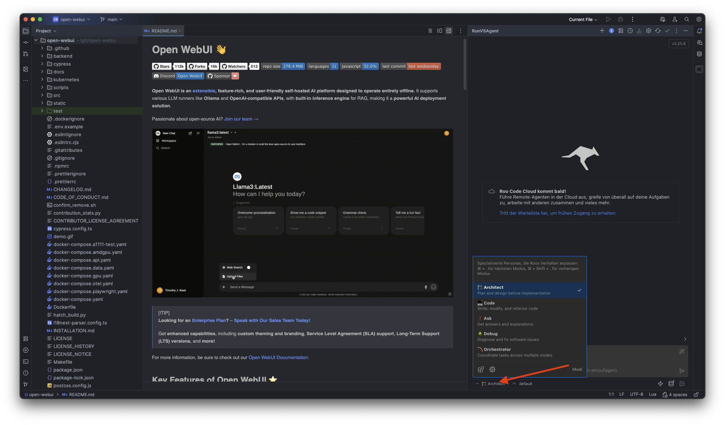Open the Project view dropdown
Screen dimensions: 725x425
coord(46,31)
